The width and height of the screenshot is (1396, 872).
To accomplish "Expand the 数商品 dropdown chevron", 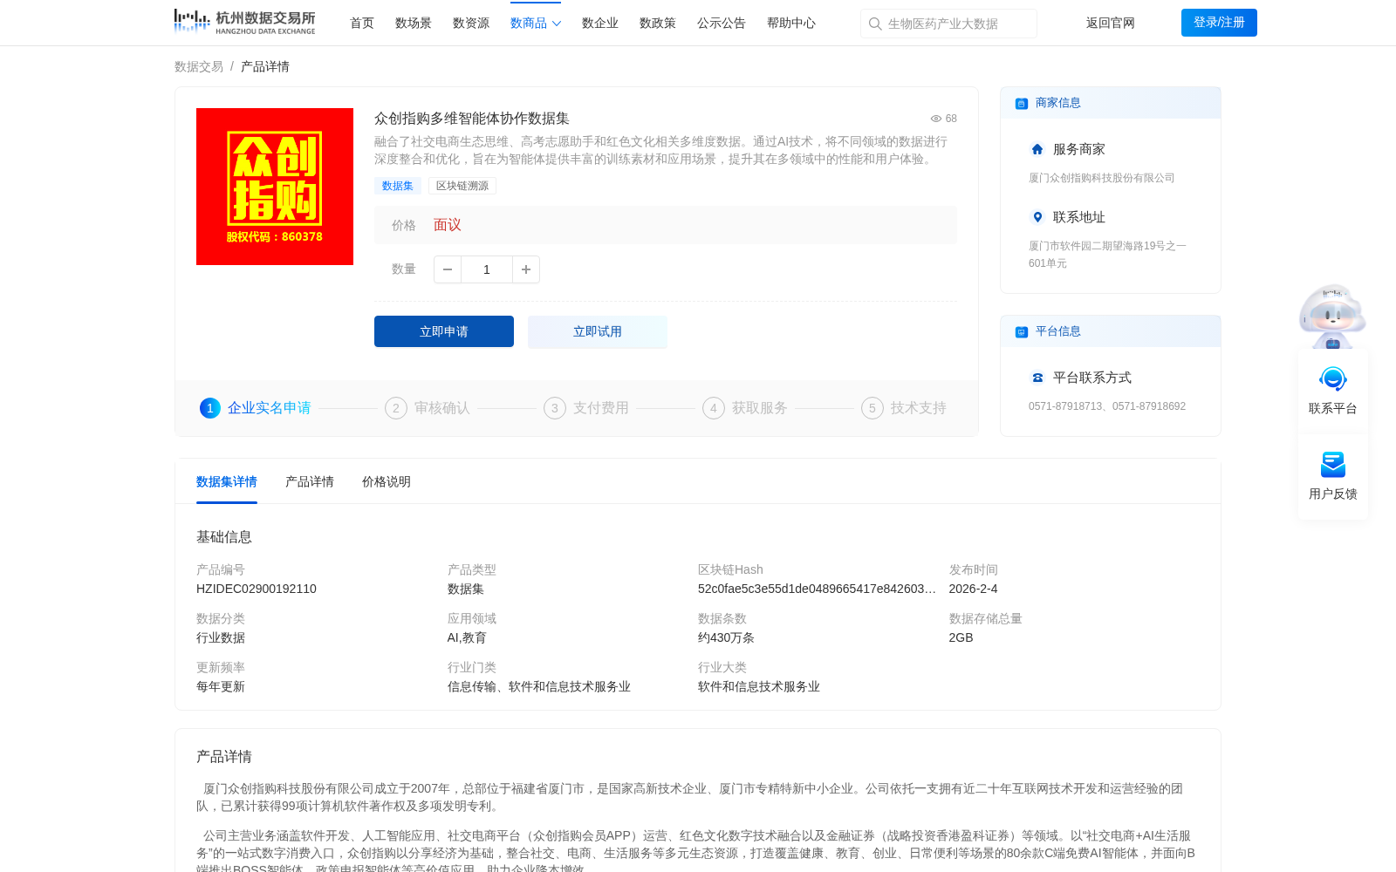I will [557, 24].
